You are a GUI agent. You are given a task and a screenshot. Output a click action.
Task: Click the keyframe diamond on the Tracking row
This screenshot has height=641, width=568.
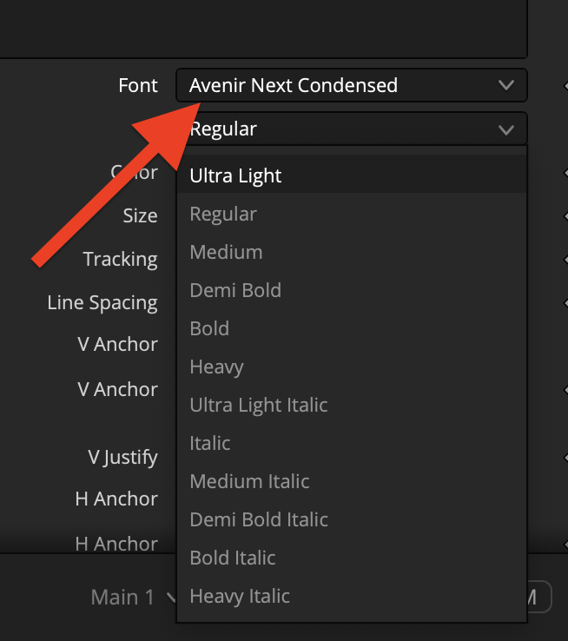(565, 260)
